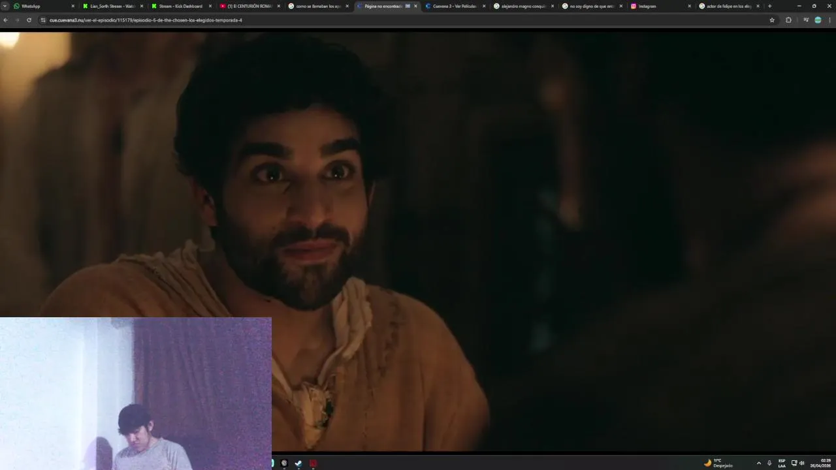Viewport: 836px width, 470px height.
Task: Close the El Centurión Romano tab
Action: tap(278, 6)
